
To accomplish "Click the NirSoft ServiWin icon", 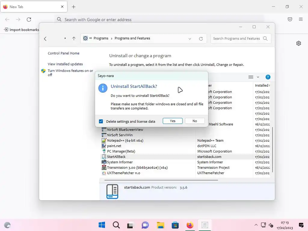I will (x=104, y=135).
